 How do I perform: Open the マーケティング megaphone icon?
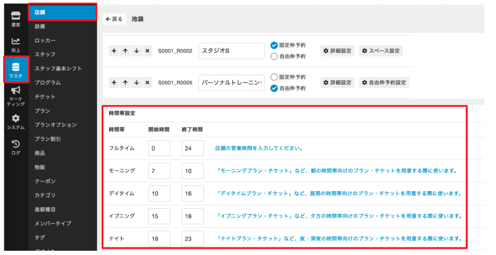pos(15,96)
